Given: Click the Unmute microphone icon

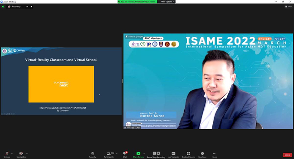Looking at the screenshot, I should [x=7, y=153].
